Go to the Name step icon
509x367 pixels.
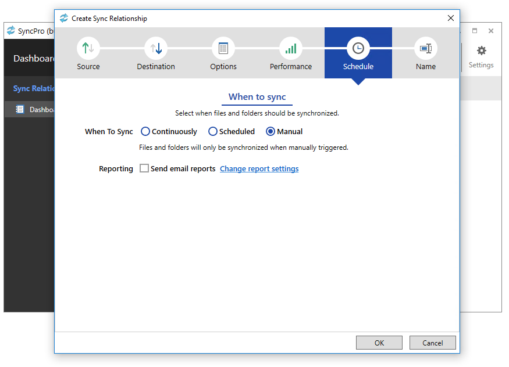(x=426, y=49)
